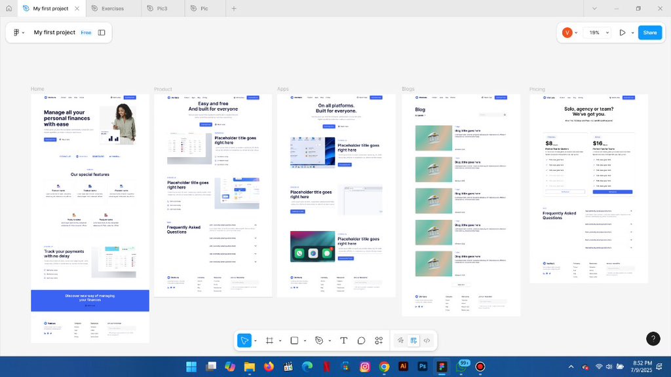Toggle the UI panels visibility control
This screenshot has width=671, height=377.
pyautogui.click(x=413, y=340)
